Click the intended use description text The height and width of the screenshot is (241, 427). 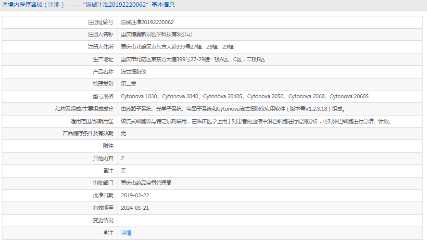256,121
